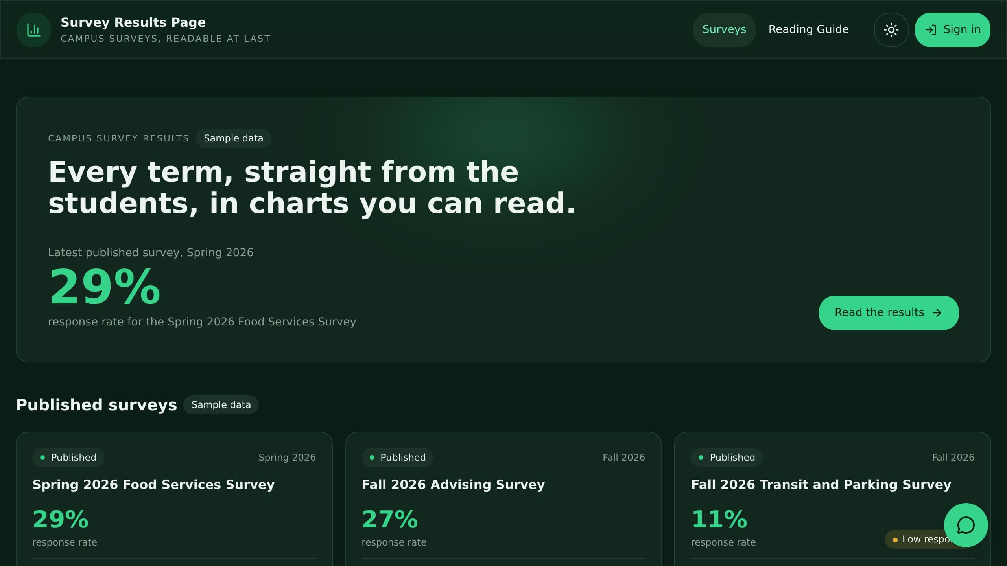The width and height of the screenshot is (1007, 566).
Task: Click the Sign in button
Action: (952, 30)
